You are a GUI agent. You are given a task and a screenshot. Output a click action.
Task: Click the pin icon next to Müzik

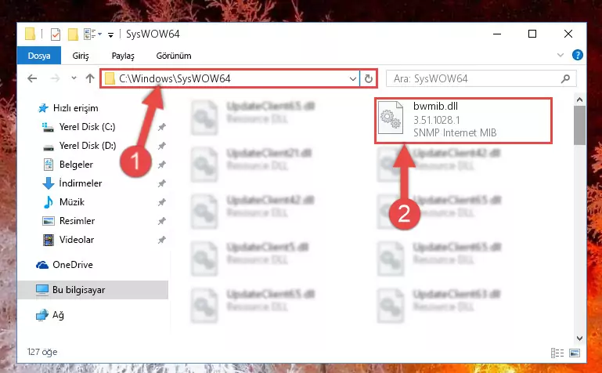click(x=161, y=202)
